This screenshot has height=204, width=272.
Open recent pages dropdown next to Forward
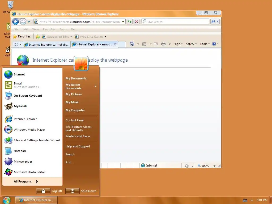[29, 22]
